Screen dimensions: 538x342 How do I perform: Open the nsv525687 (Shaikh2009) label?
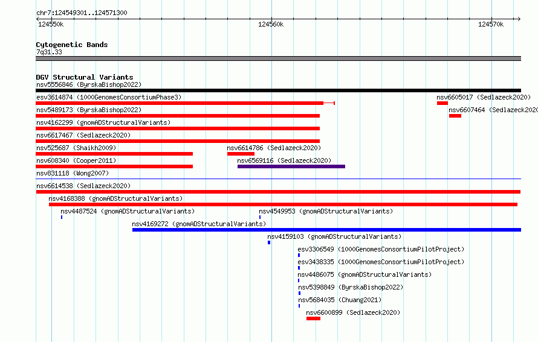pyautogui.click(x=76, y=148)
